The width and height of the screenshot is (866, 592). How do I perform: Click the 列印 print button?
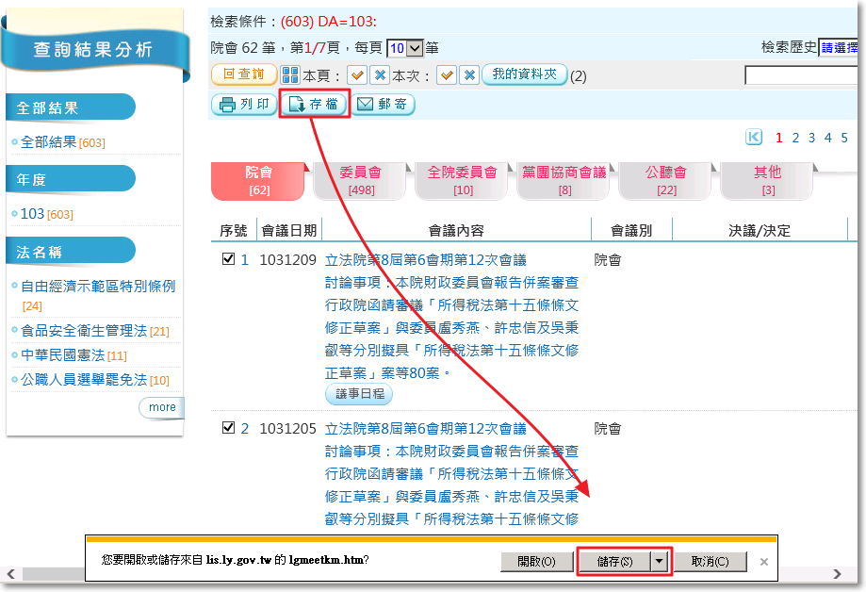click(x=243, y=105)
